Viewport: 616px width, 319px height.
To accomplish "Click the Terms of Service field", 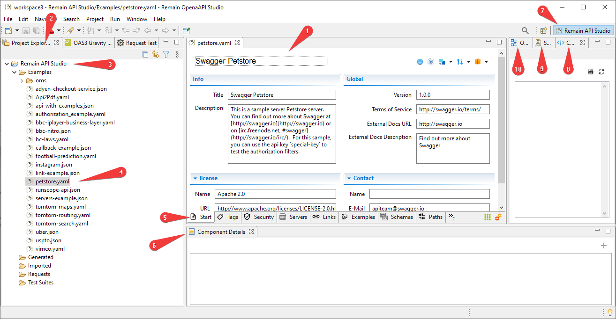I will tap(453, 109).
